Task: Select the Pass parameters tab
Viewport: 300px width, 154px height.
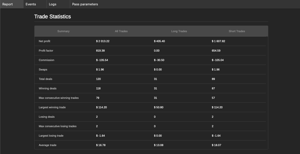Action: [x=85, y=4]
